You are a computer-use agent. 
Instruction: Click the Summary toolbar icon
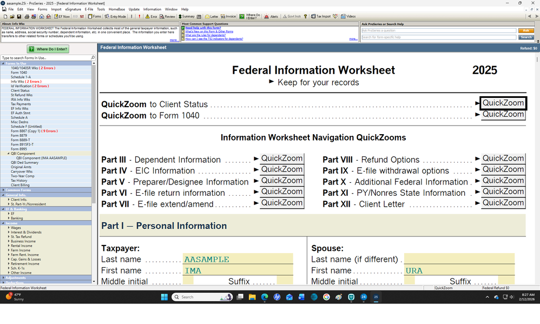coord(186,17)
